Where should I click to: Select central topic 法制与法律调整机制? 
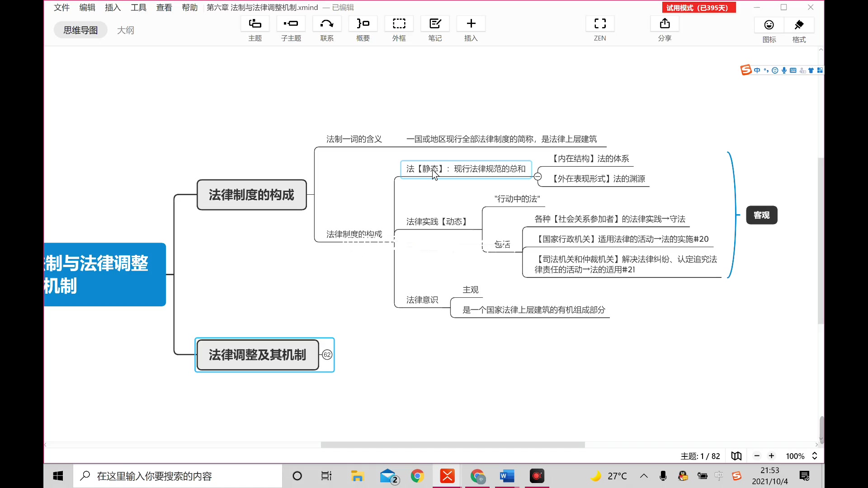(105, 274)
